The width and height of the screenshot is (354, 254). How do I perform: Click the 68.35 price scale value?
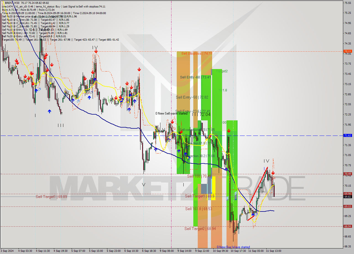348,247
